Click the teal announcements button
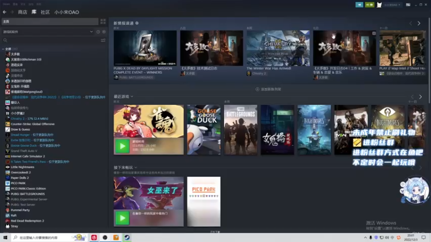 tap(359, 5)
